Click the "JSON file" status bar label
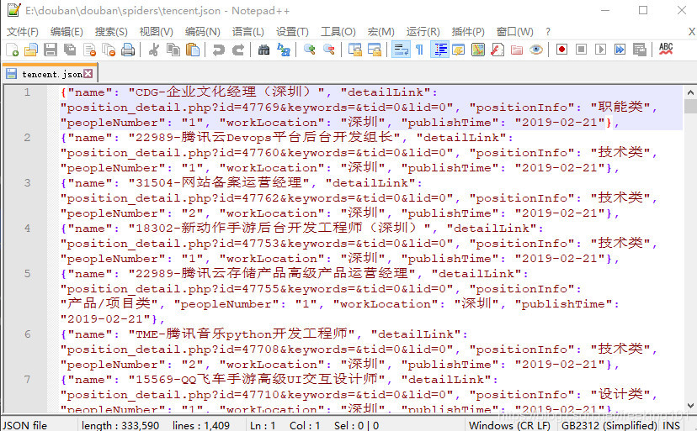The image size is (697, 431). [25, 425]
